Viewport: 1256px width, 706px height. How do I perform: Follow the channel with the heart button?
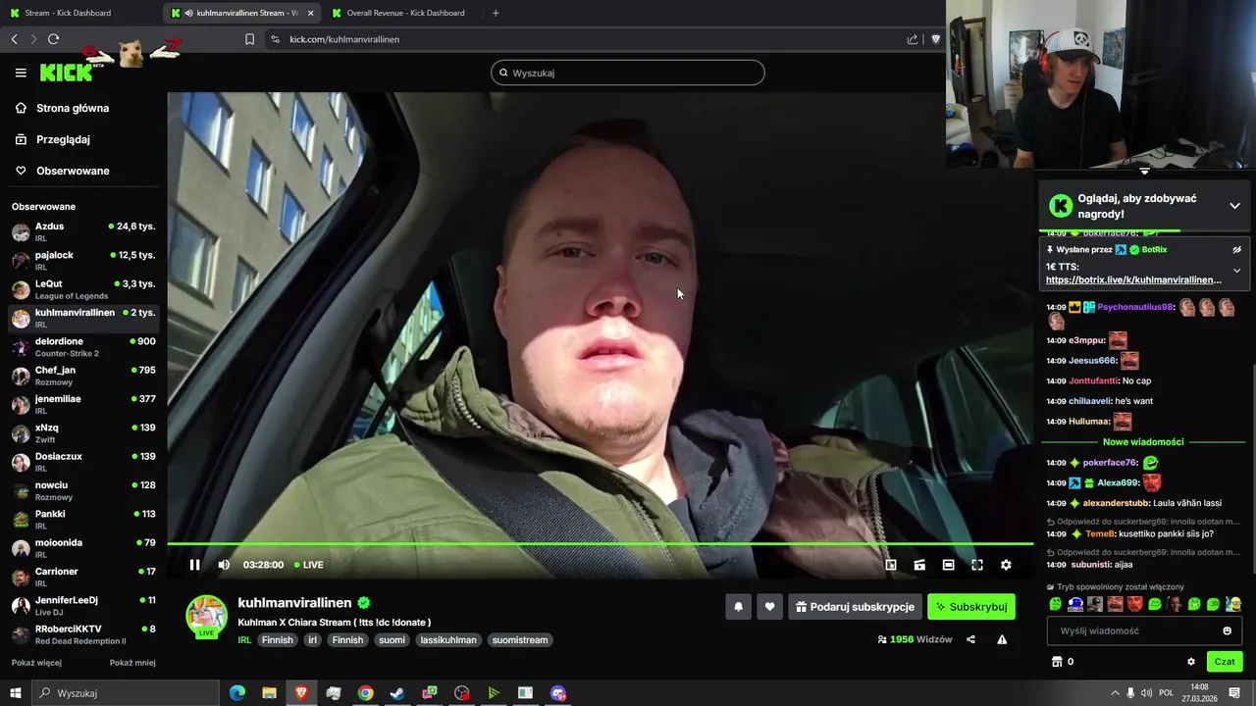tap(770, 607)
